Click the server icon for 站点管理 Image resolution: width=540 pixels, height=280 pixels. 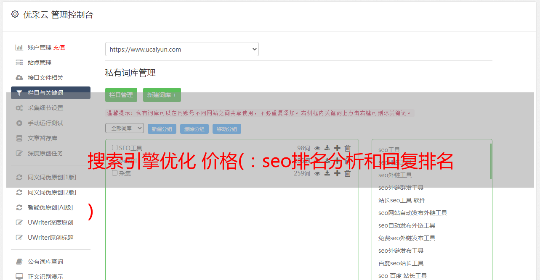pyautogui.click(x=19, y=63)
